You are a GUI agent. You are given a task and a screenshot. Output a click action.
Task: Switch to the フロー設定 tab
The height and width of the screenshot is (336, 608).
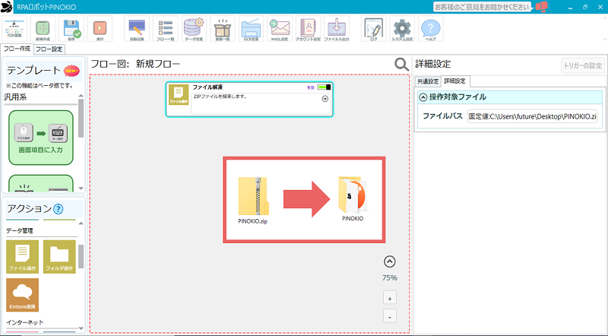click(x=49, y=49)
